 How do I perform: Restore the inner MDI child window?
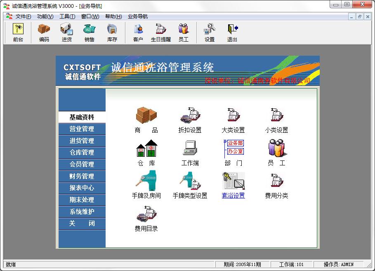point(359,17)
